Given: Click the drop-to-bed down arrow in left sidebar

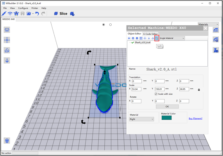Looking at the screenshot, I should (7, 60).
